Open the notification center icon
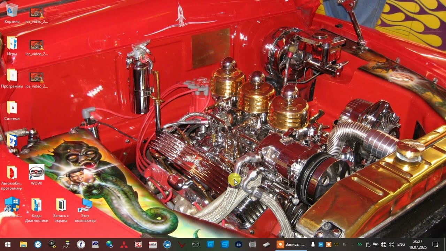 435,244
